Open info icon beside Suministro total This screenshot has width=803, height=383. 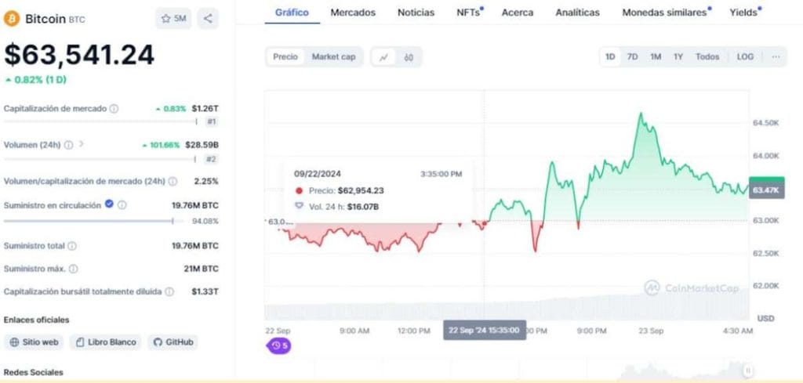coord(72,246)
